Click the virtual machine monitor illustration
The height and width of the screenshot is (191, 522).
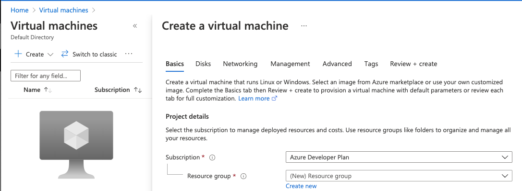(76, 145)
